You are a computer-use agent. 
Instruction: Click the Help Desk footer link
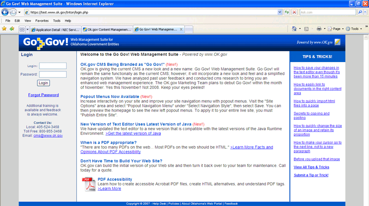(159, 204)
